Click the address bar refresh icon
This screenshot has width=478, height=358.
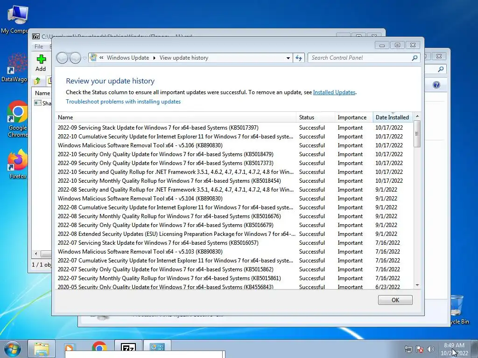pyautogui.click(x=299, y=58)
